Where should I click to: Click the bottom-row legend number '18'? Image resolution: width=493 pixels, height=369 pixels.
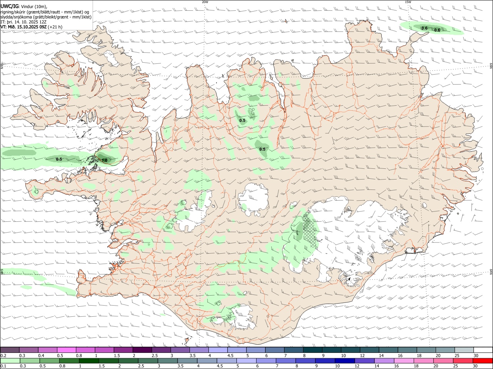(416, 366)
